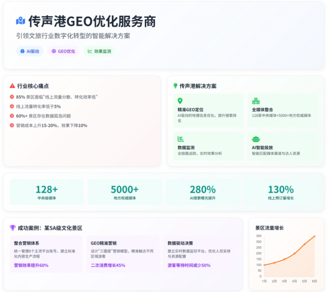Click the location pin icon for 精准GEO定位
330x292 pixels.
[180, 101]
